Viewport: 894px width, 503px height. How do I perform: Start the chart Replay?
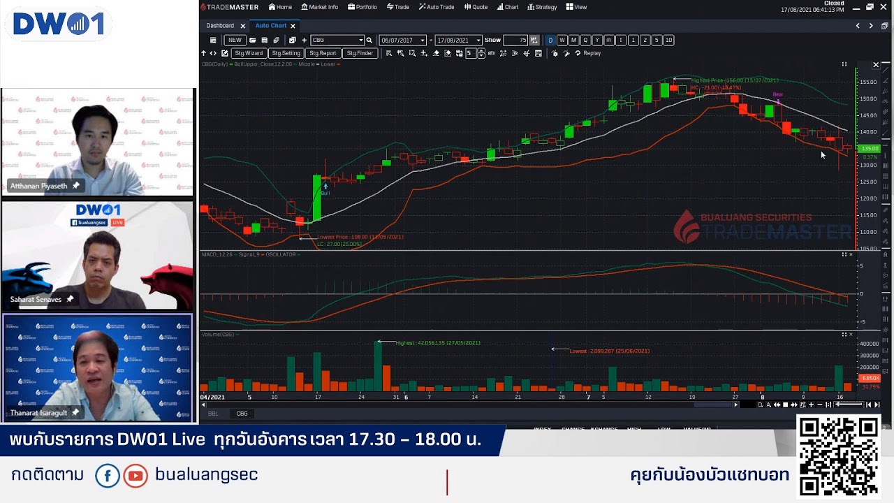tap(588, 53)
